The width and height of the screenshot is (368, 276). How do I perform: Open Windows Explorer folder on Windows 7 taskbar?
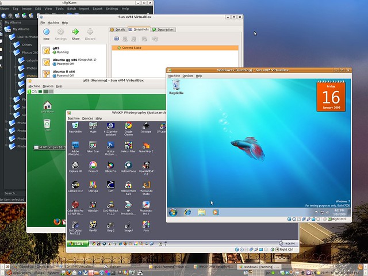pyautogui.click(x=202, y=212)
